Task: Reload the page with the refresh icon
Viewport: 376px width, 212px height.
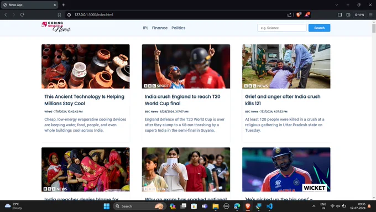Action: coord(22,14)
